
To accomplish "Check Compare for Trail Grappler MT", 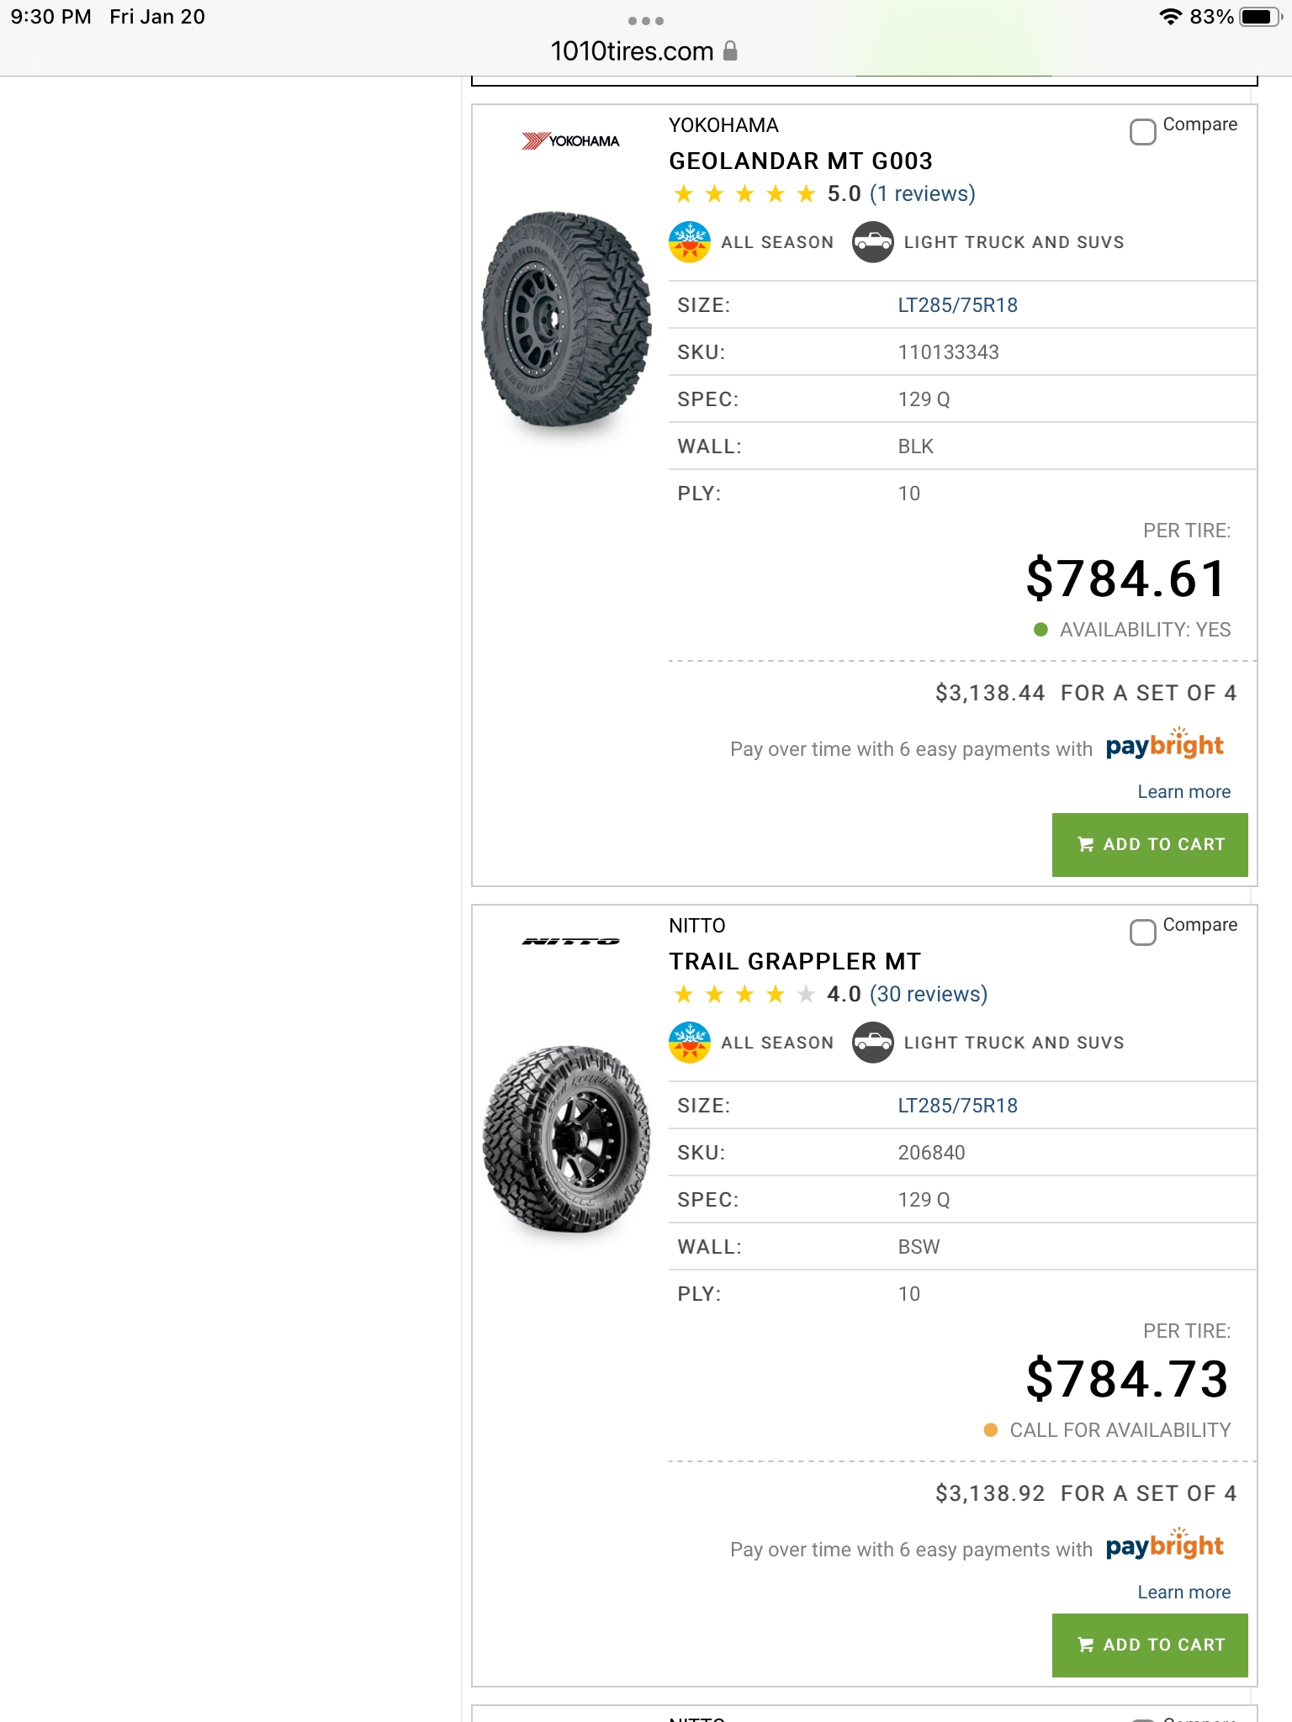I will pos(1142,932).
